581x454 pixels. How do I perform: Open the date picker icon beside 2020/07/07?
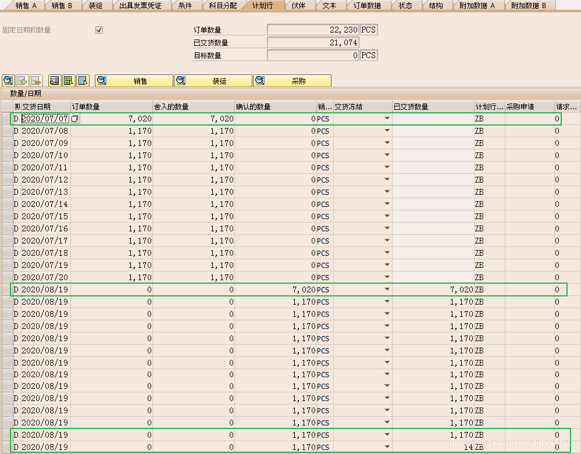(x=74, y=119)
